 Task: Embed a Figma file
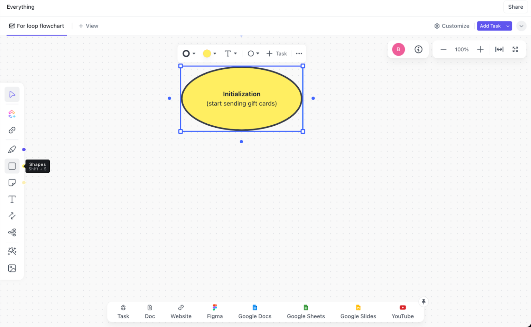click(x=215, y=312)
